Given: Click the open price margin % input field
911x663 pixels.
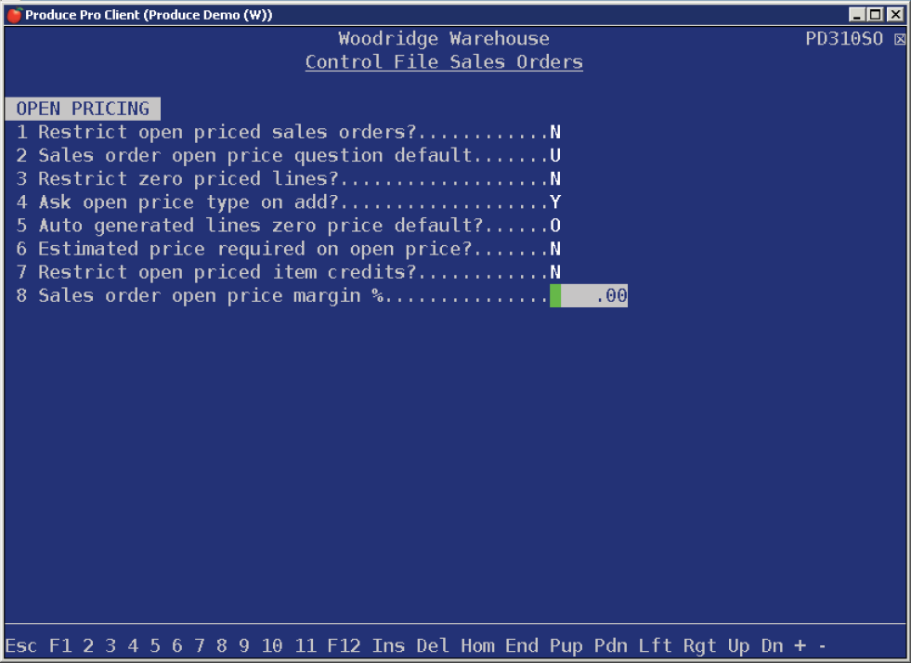Looking at the screenshot, I should (589, 296).
